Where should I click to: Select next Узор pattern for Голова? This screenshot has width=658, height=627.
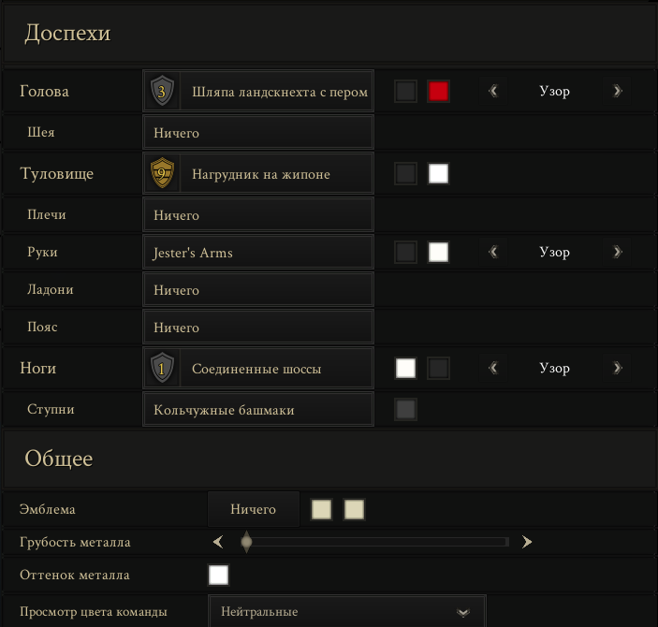pos(617,91)
